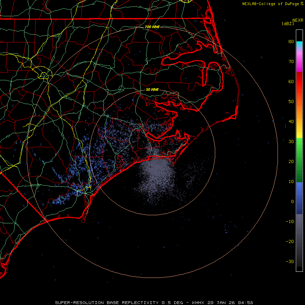Click the -30 dBZ scale value
The width and height of the screenshot is (305, 305).
(x=290, y=262)
